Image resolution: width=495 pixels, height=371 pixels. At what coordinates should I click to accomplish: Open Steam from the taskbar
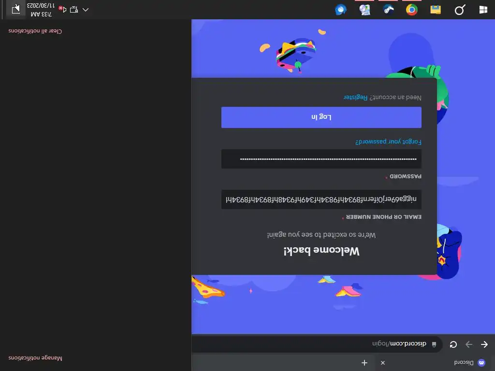coord(388,10)
